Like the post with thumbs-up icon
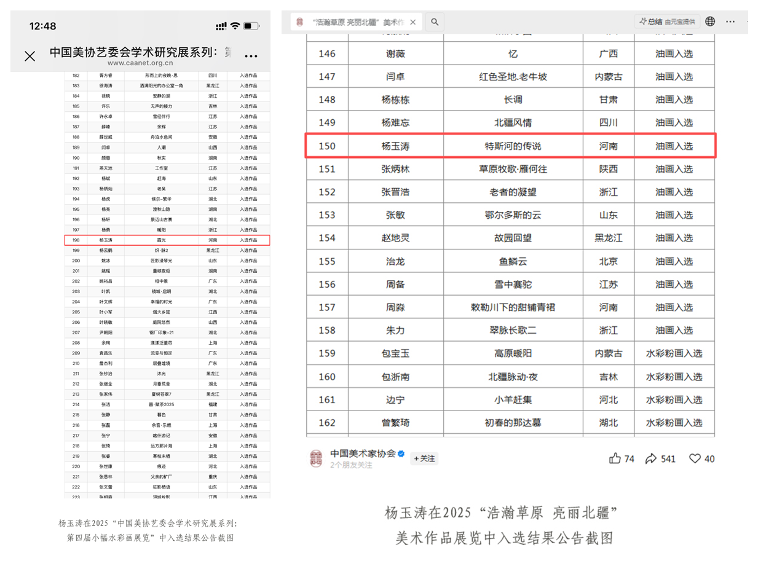The width and height of the screenshot is (758, 585). click(x=615, y=458)
